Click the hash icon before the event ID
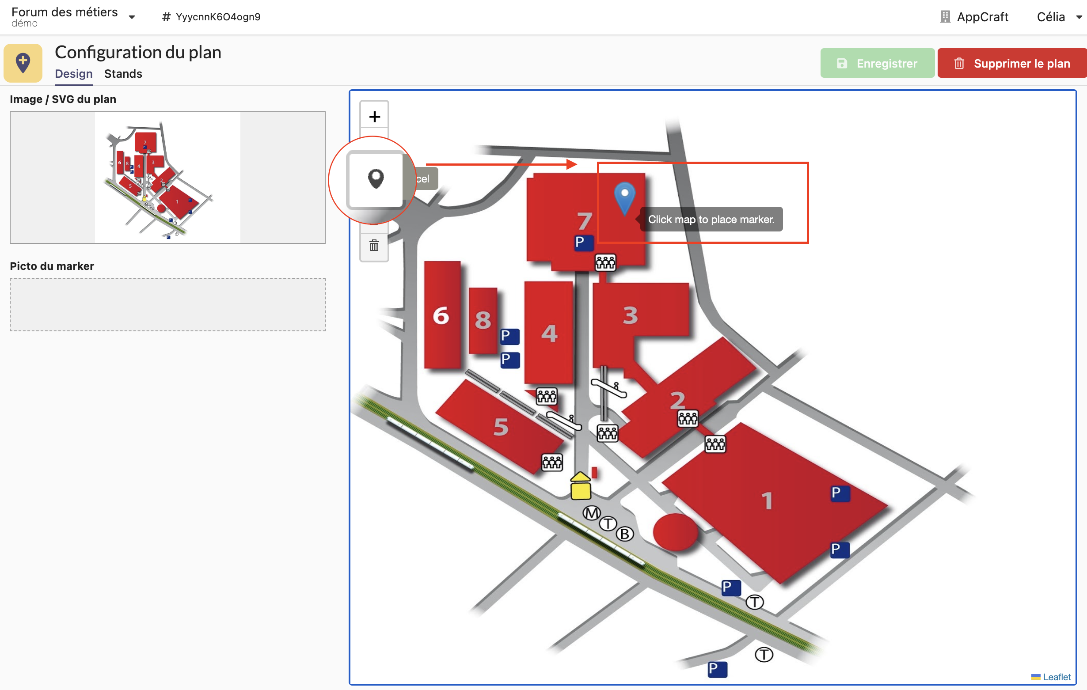 point(166,17)
